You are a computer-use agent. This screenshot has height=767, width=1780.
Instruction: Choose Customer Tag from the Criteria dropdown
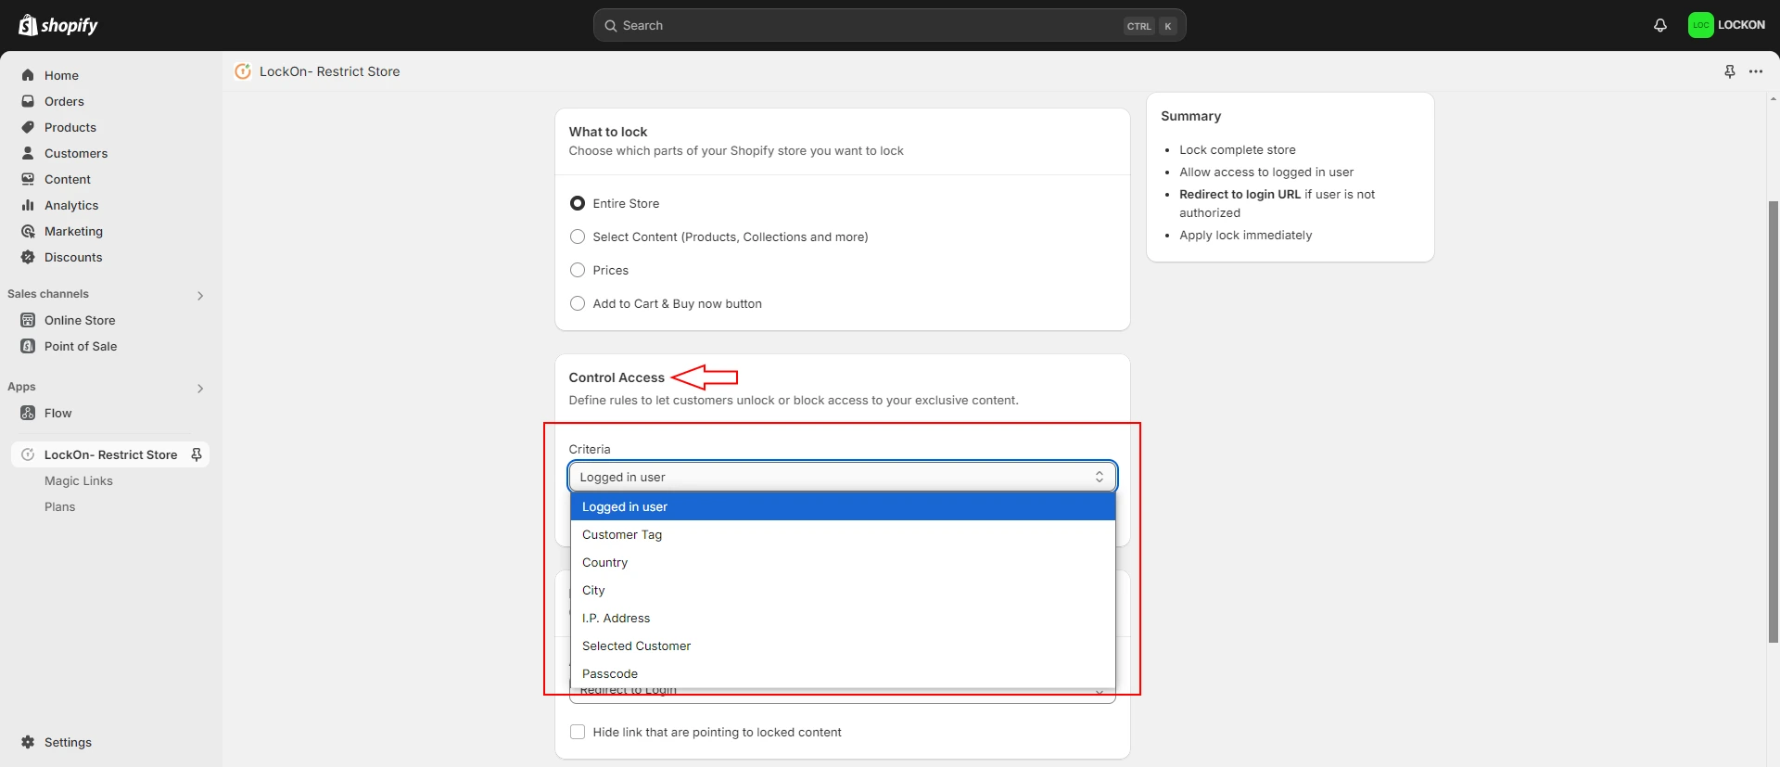coord(622,534)
